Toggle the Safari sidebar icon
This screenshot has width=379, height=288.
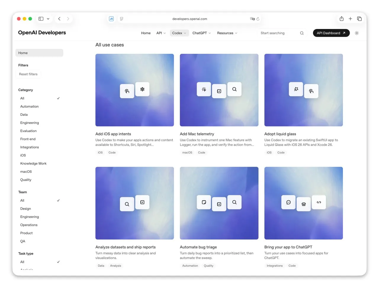pyautogui.click(x=41, y=19)
